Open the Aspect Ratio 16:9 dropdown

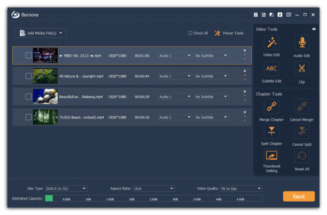pyautogui.click(x=154, y=188)
